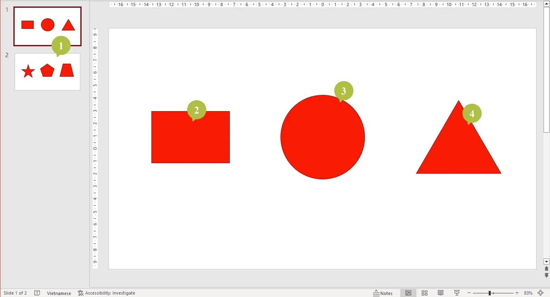Open zoom dialog via 83% level
Screen dimensions: 550x297
[528, 293]
